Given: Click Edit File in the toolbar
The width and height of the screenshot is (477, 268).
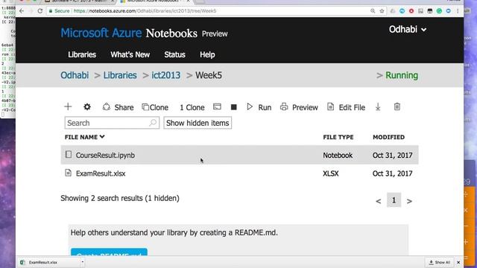Looking at the screenshot, I should coord(346,107).
